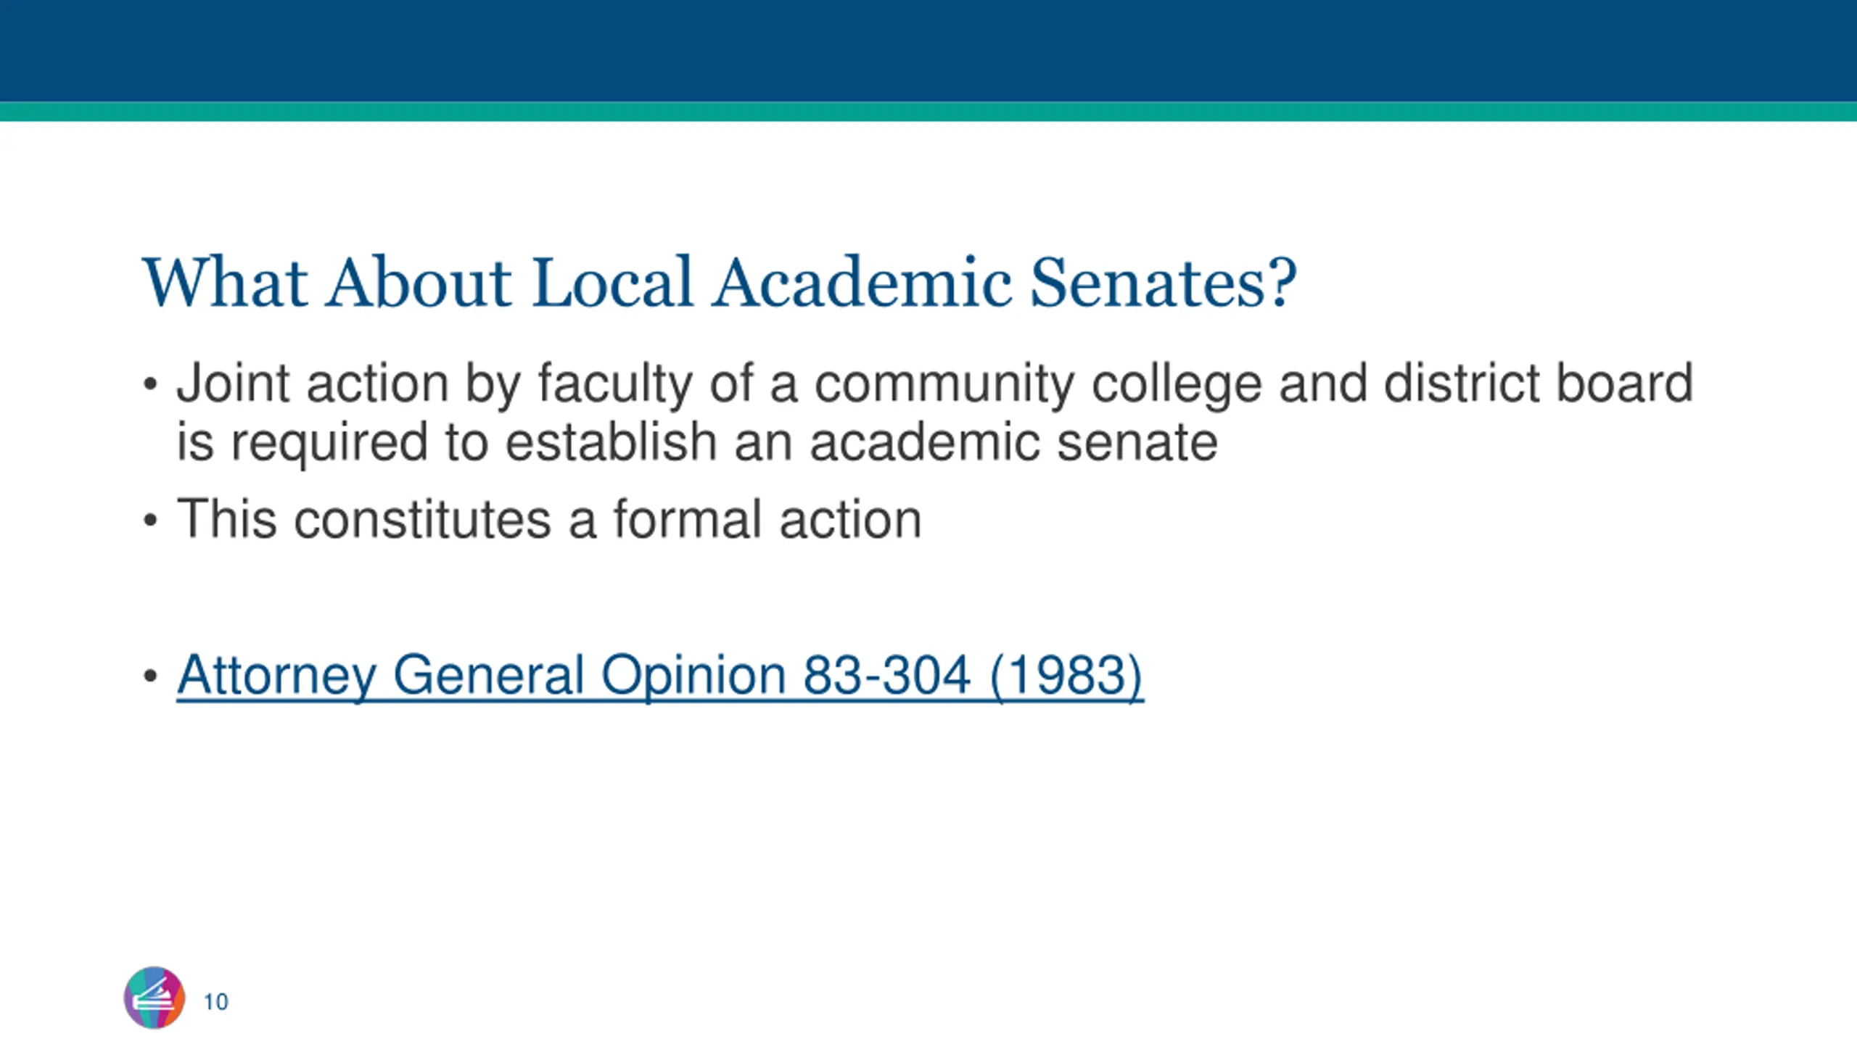Click the word Senates? in the title
The height and width of the screenshot is (1044, 1857).
[x=1164, y=283]
